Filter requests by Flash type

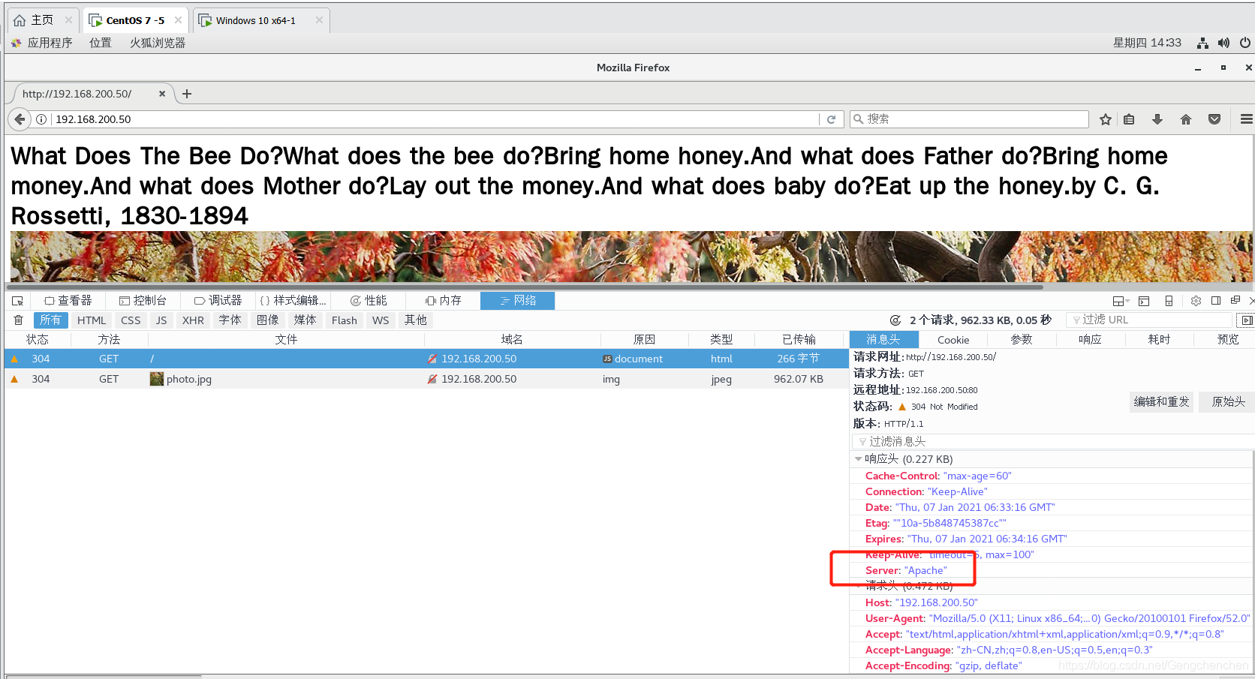(345, 320)
